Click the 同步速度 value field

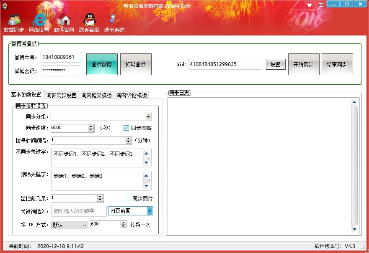click(70, 128)
